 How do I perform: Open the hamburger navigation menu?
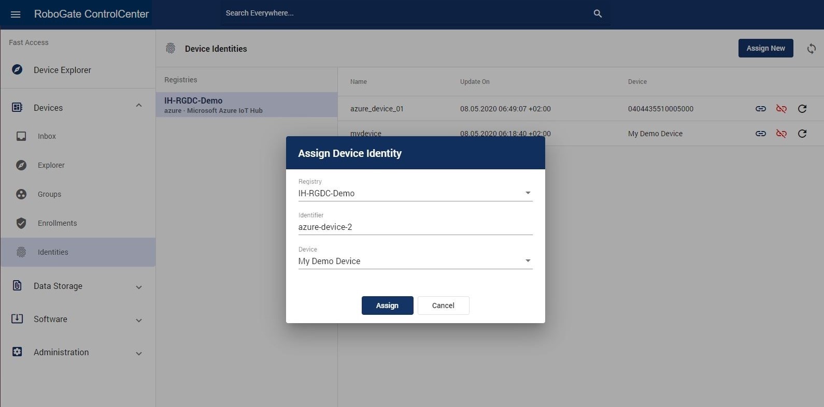(x=16, y=14)
